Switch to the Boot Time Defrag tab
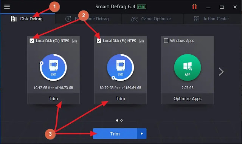 point(88,19)
